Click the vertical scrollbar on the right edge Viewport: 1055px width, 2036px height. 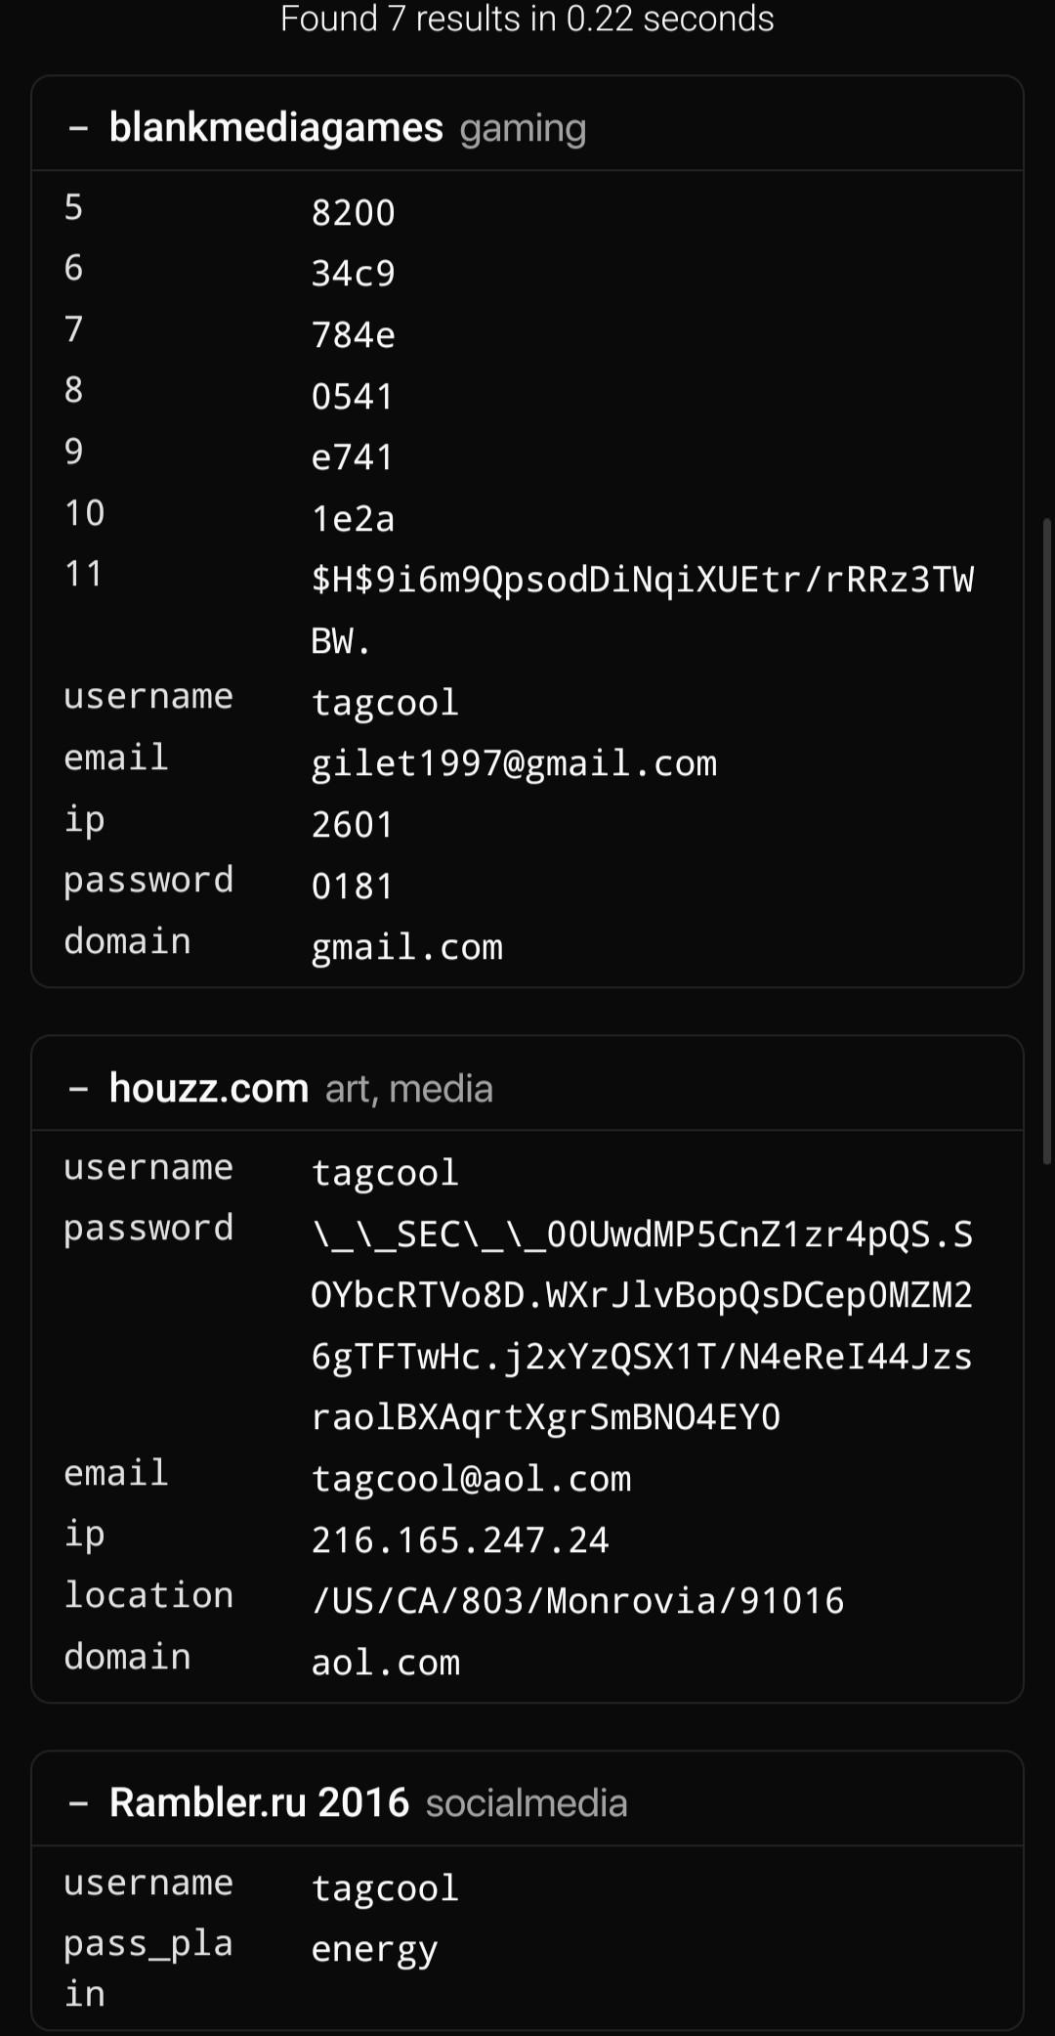pyautogui.click(x=1047, y=841)
